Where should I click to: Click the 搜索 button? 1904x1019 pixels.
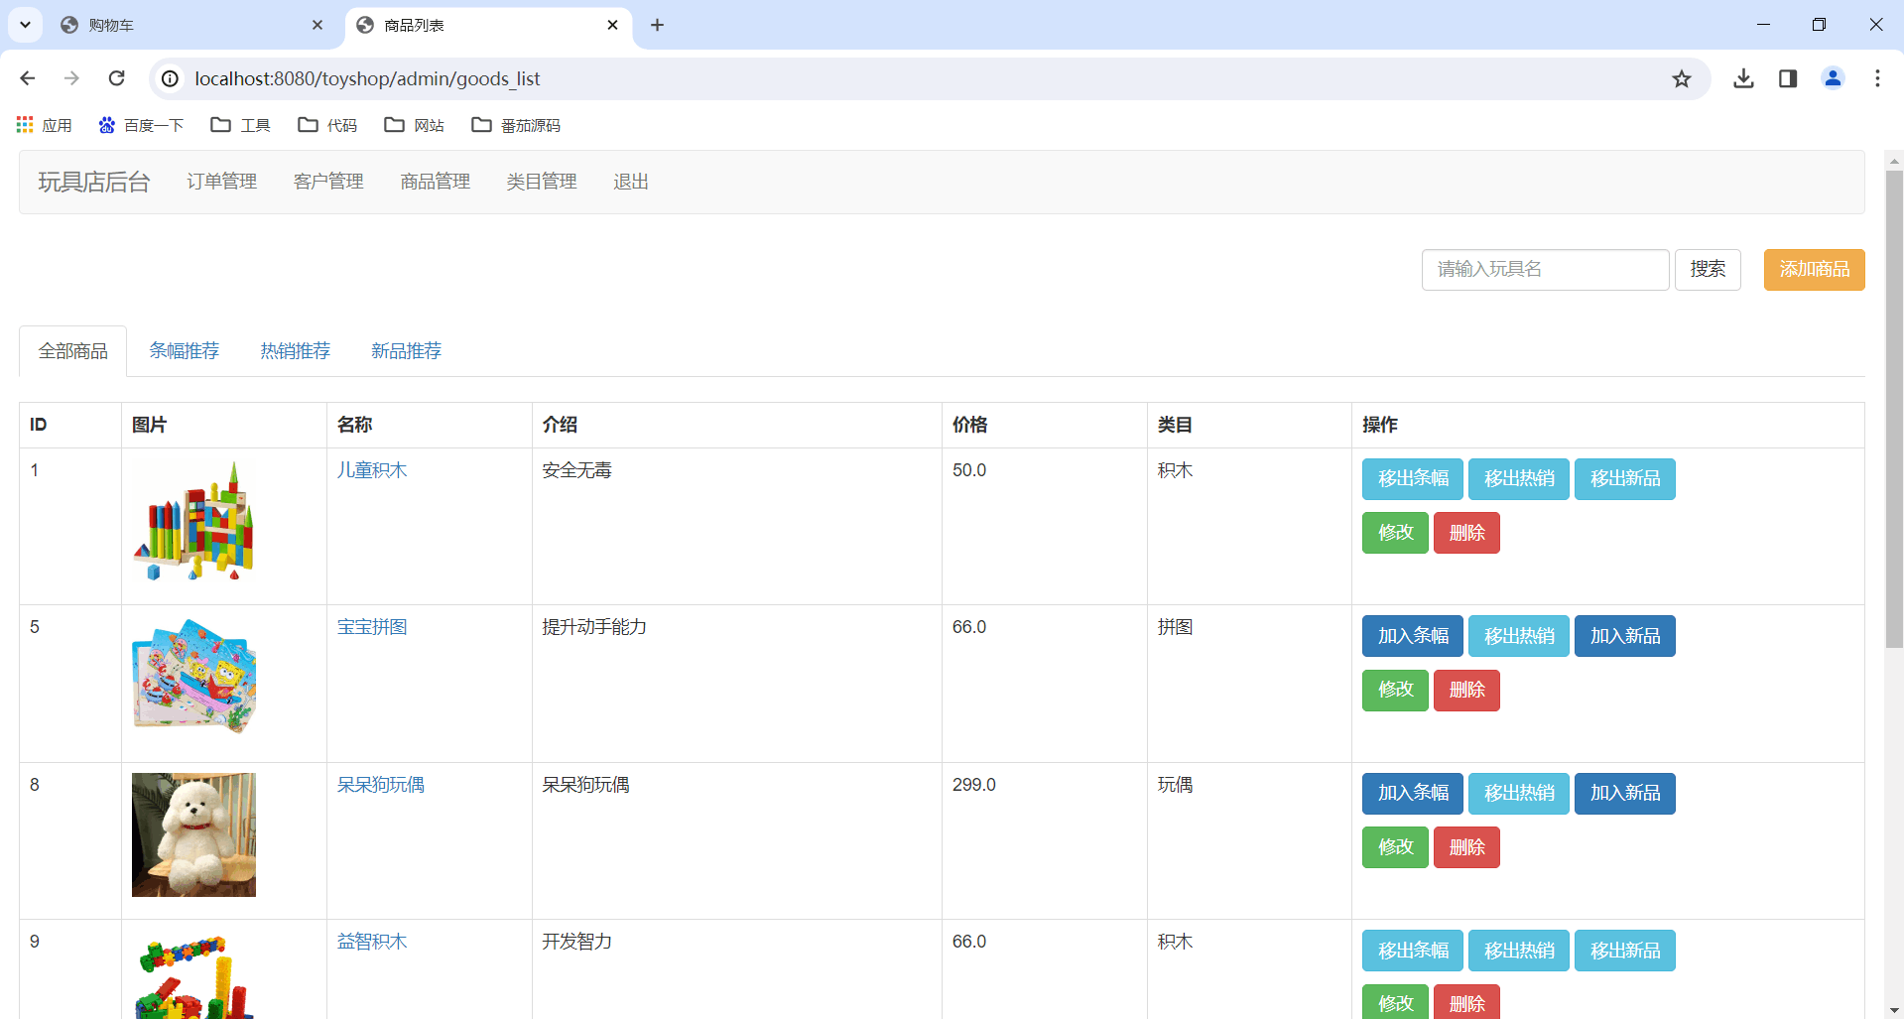coord(1708,270)
